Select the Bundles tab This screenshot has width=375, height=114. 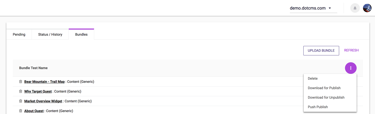click(x=81, y=35)
